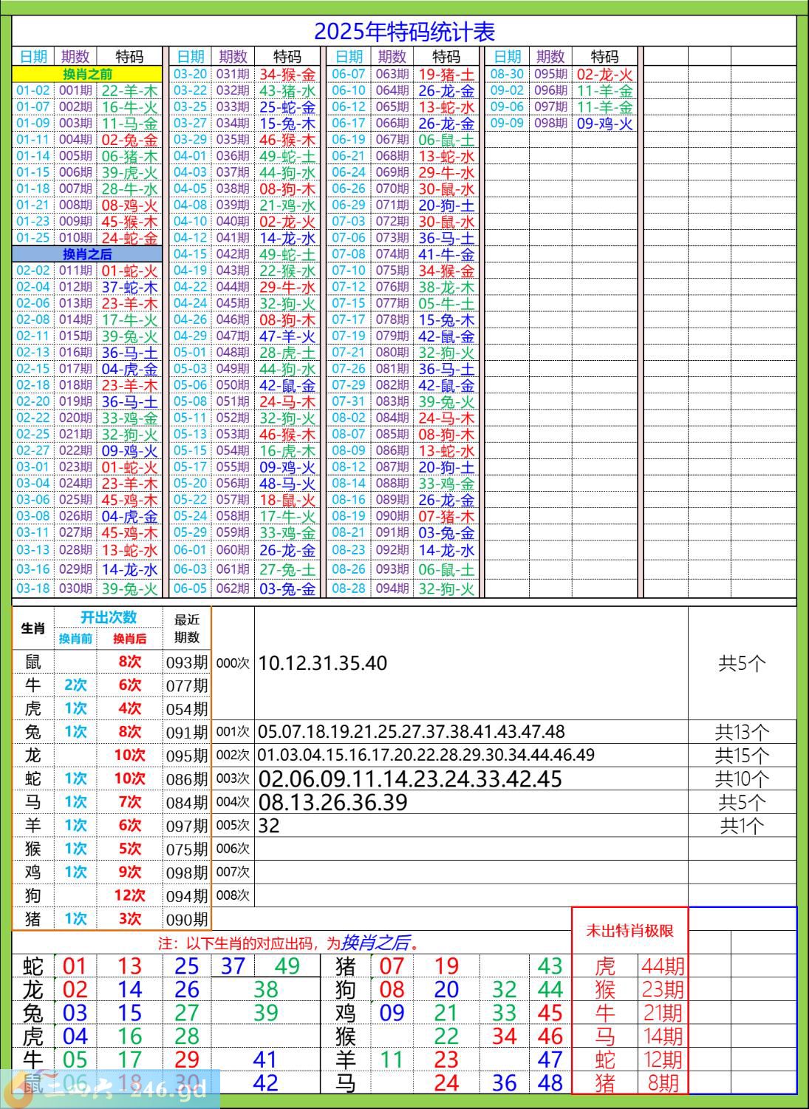Select the period cell "062期"
The height and width of the screenshot is (1109, 809).
233,589
